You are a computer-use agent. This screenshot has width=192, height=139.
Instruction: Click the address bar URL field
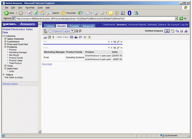coord(95,18)
